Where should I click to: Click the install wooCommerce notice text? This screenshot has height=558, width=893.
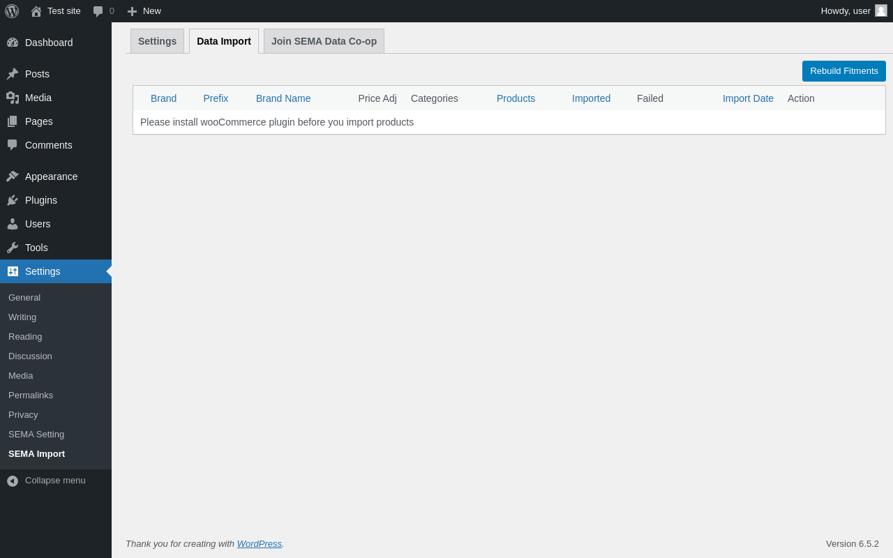coord(277,122)
